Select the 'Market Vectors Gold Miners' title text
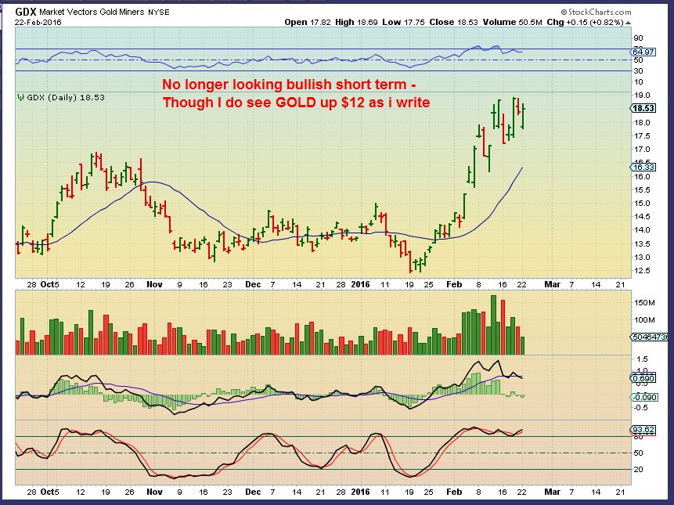The width and height of the screenshot is (674, 505). [x=92, y=12]
